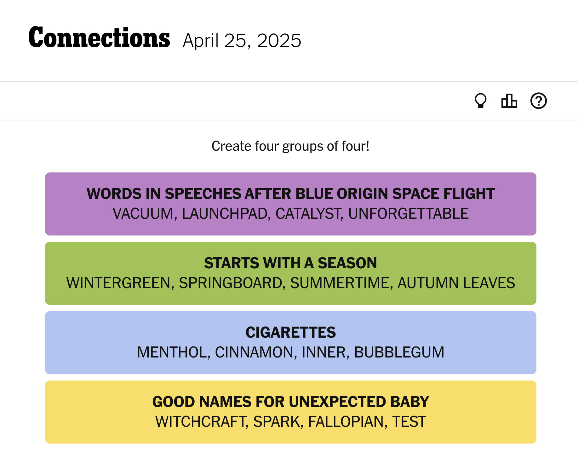Click the lightbulb hint icon
Image resolution: width=578 pixels, height=459 pixels.
coord(480,101)
